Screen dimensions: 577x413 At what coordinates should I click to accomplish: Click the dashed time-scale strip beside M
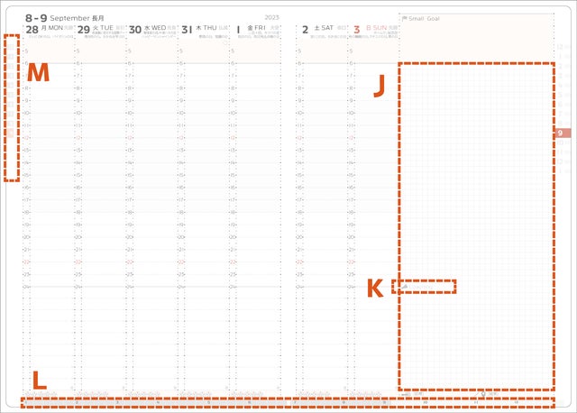coord(11,108)
